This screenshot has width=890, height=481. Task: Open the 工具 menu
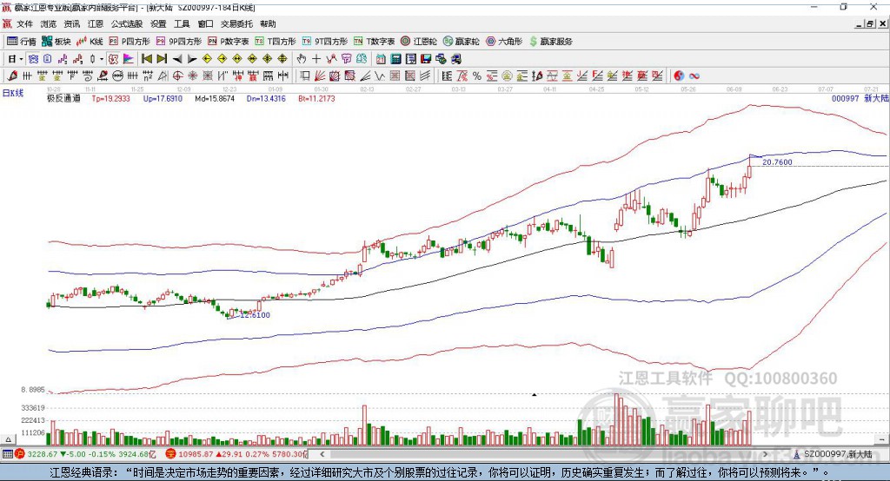click(182, 23)
